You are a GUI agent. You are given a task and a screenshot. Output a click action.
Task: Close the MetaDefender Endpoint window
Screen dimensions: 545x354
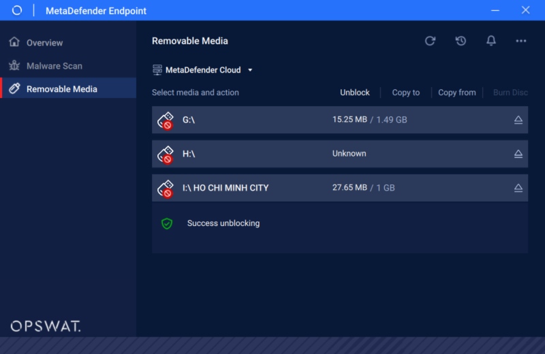525,10
